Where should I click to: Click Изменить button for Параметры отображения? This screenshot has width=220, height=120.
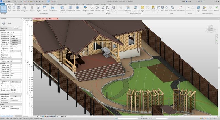click(x=15, y=43)
